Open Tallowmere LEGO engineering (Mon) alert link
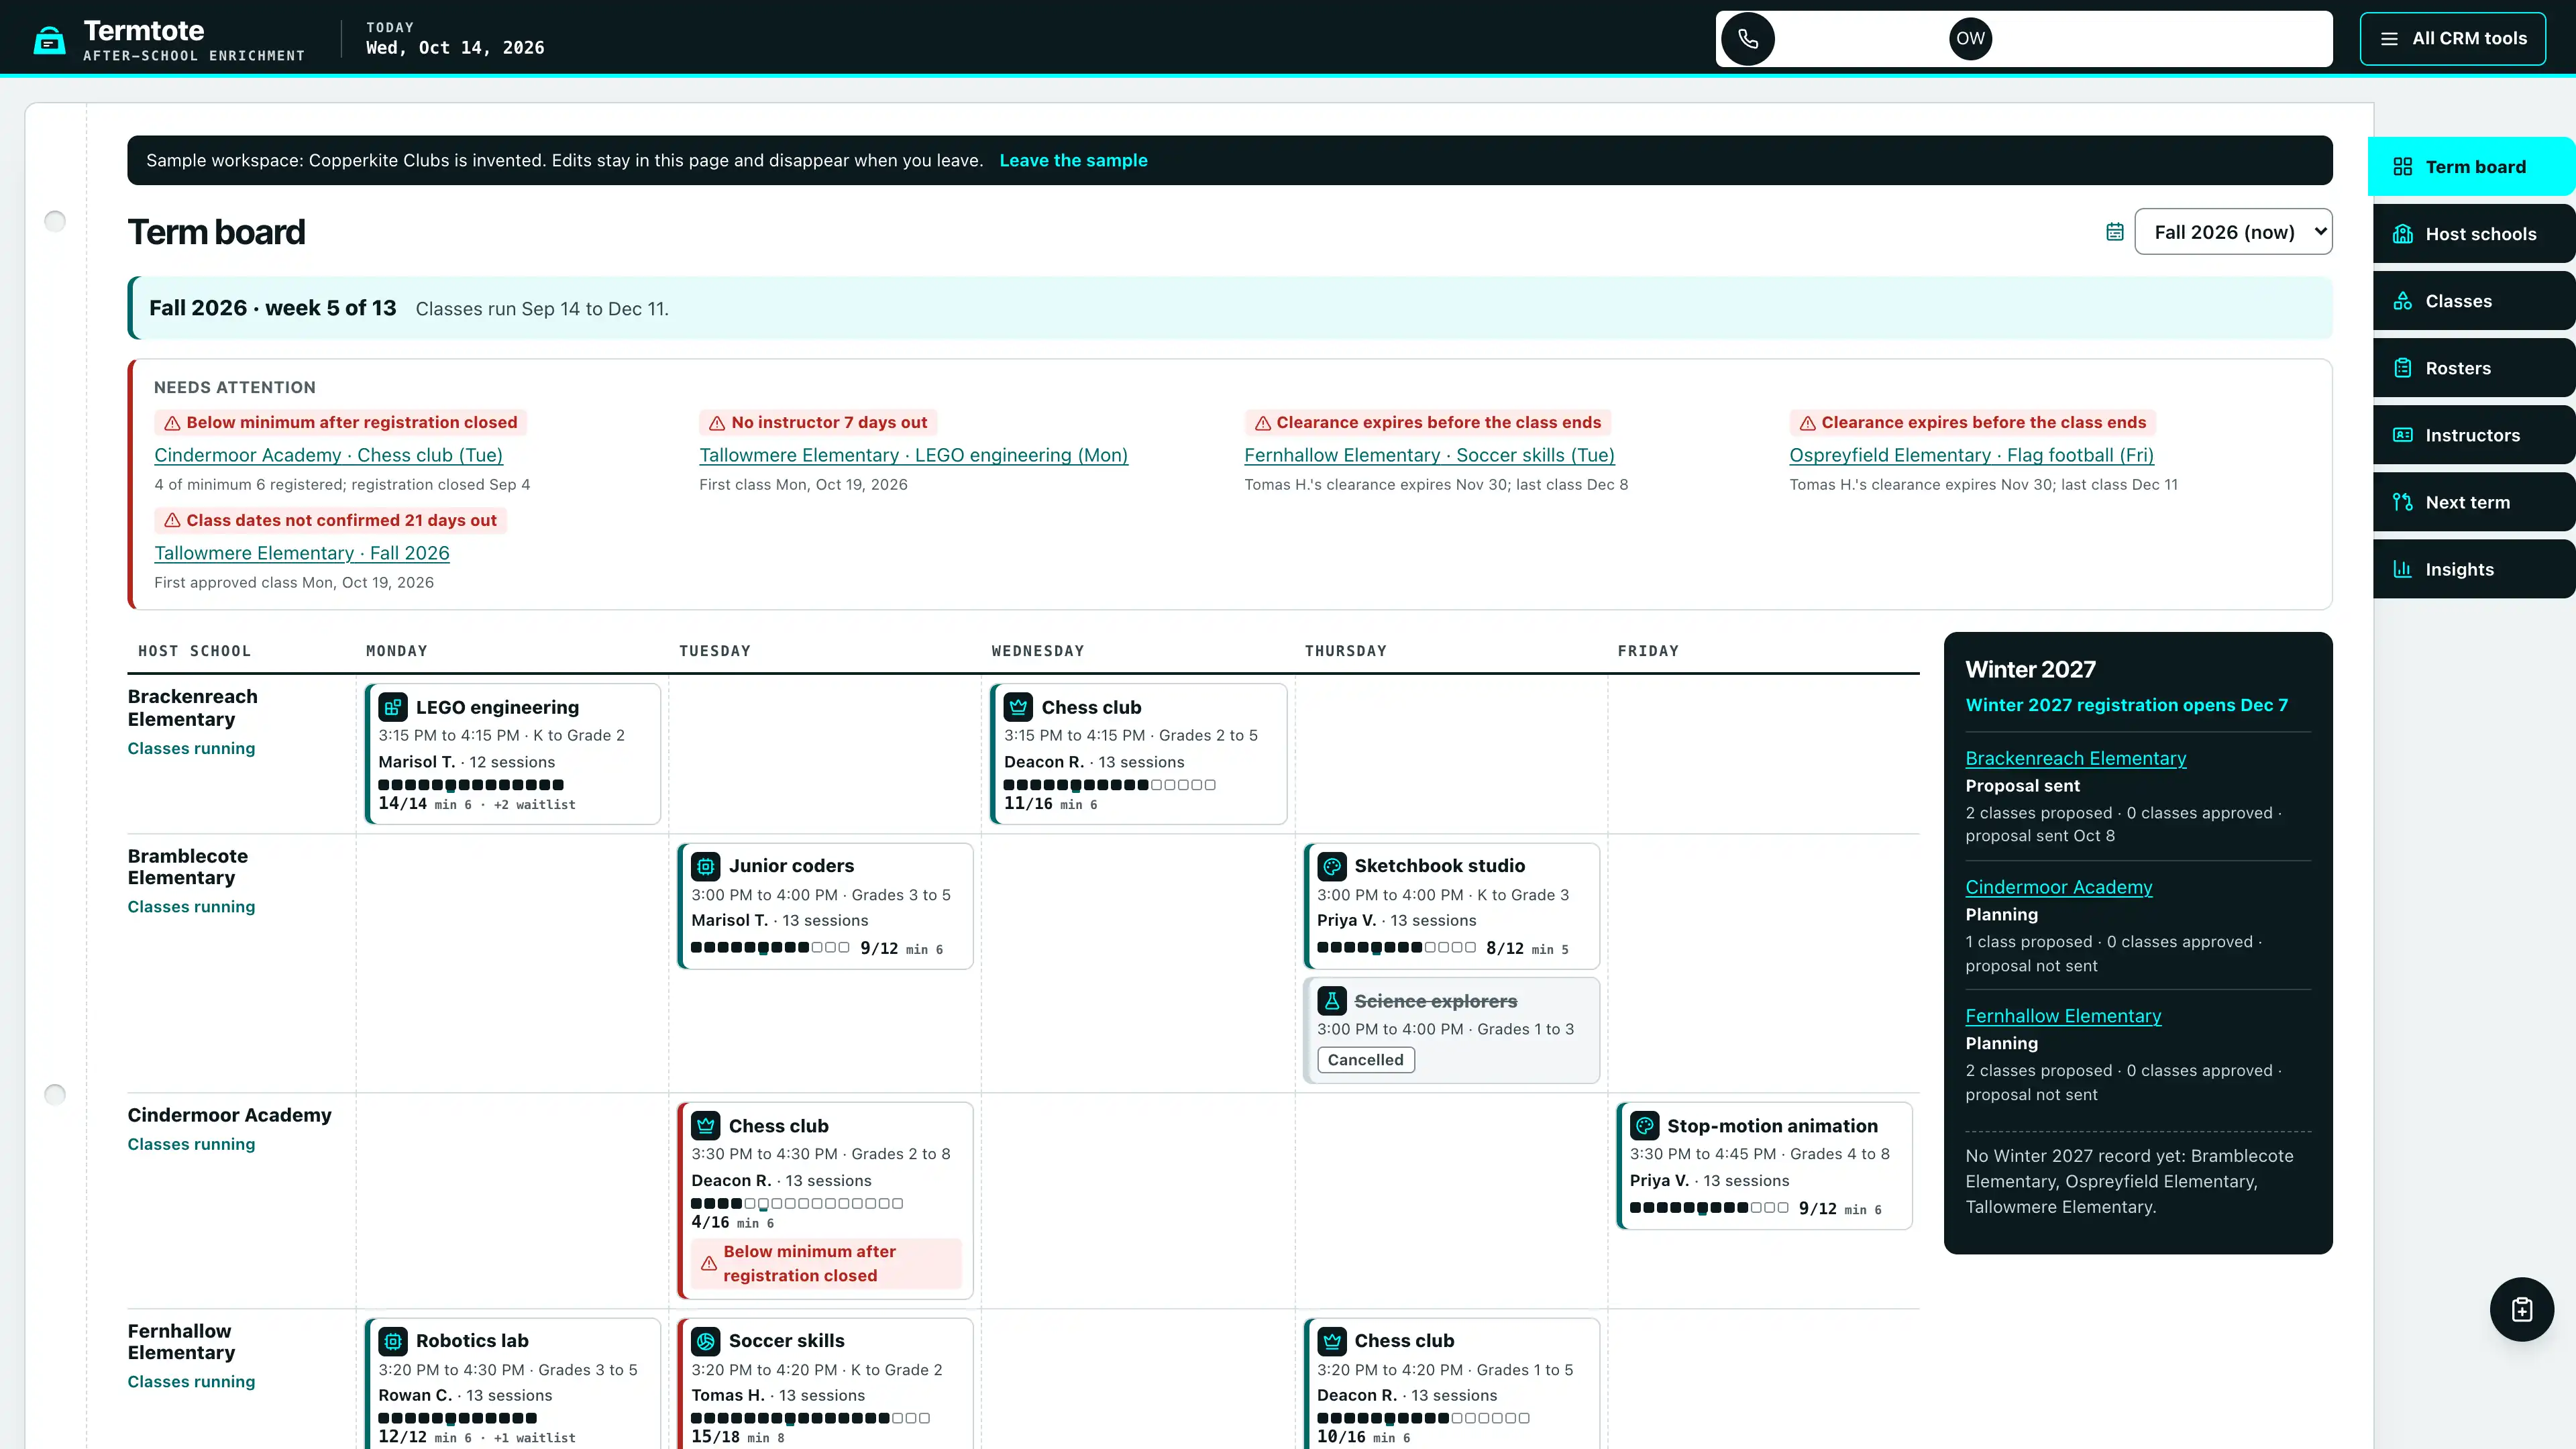This screenshot has width=2576, height=1449. pos(913,455)
